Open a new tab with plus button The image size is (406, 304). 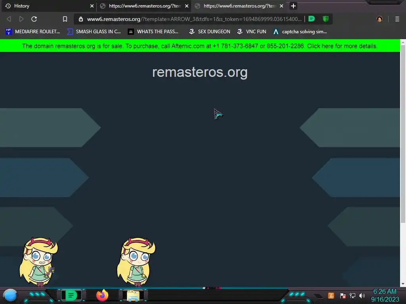point(293,6)
